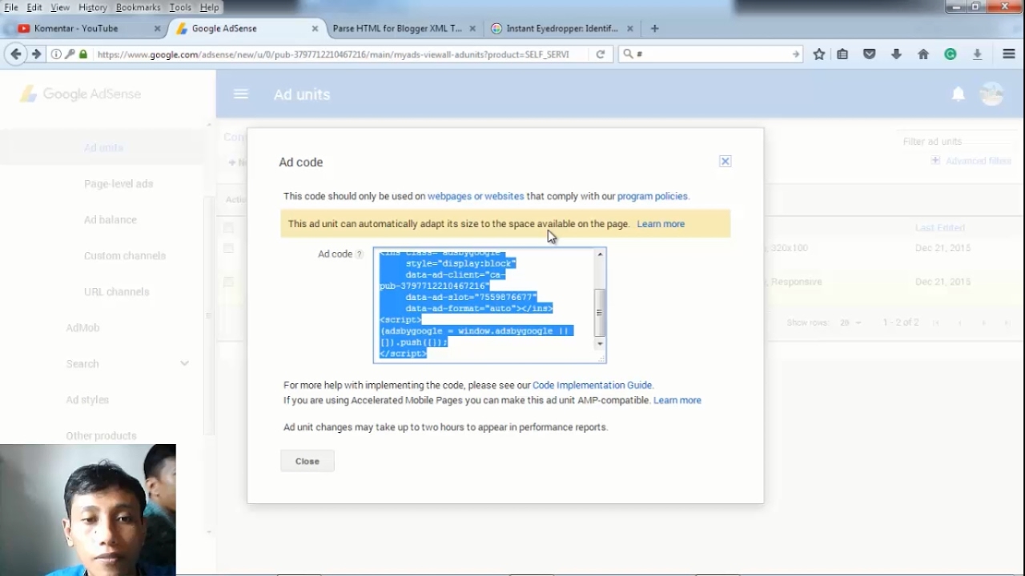Select Ad balance in sidebar
The width and height of the screenshot is (1025, 576).
(111, 220)
